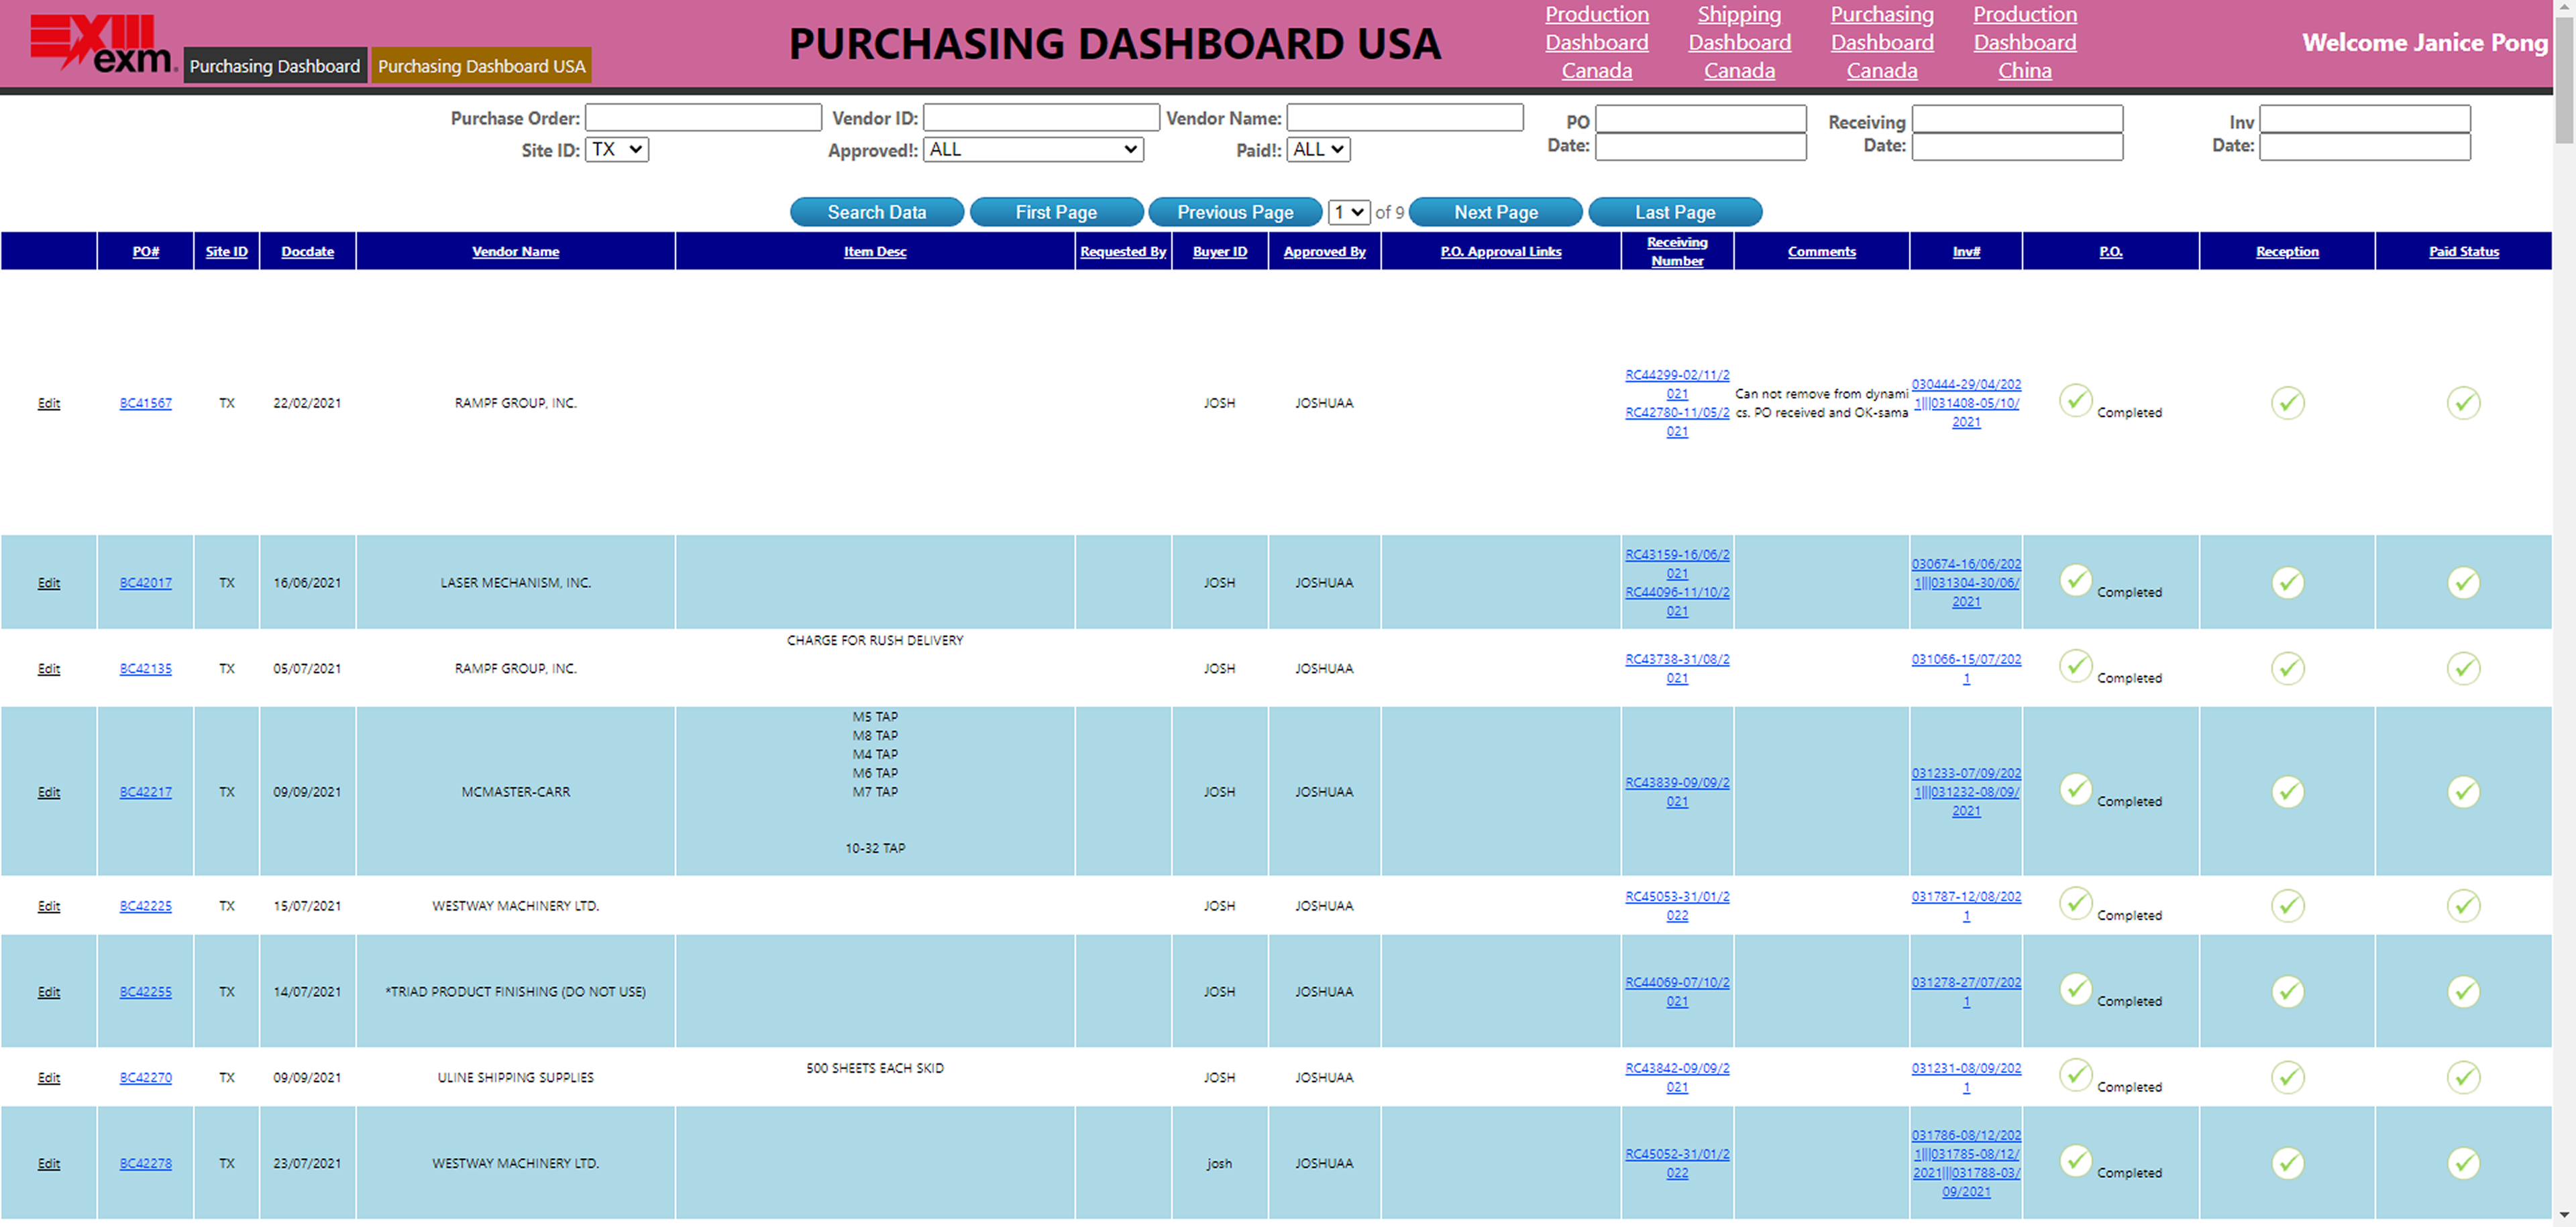The width and height of the screenshot is (2576, 1227).
Task: Go to Next Page
Action: click(x=1495, y=213)
